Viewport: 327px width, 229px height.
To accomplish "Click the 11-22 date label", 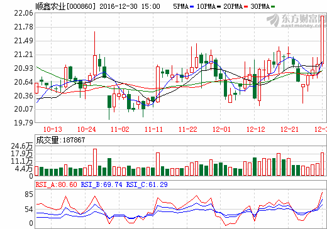I will tap(188, 129).
